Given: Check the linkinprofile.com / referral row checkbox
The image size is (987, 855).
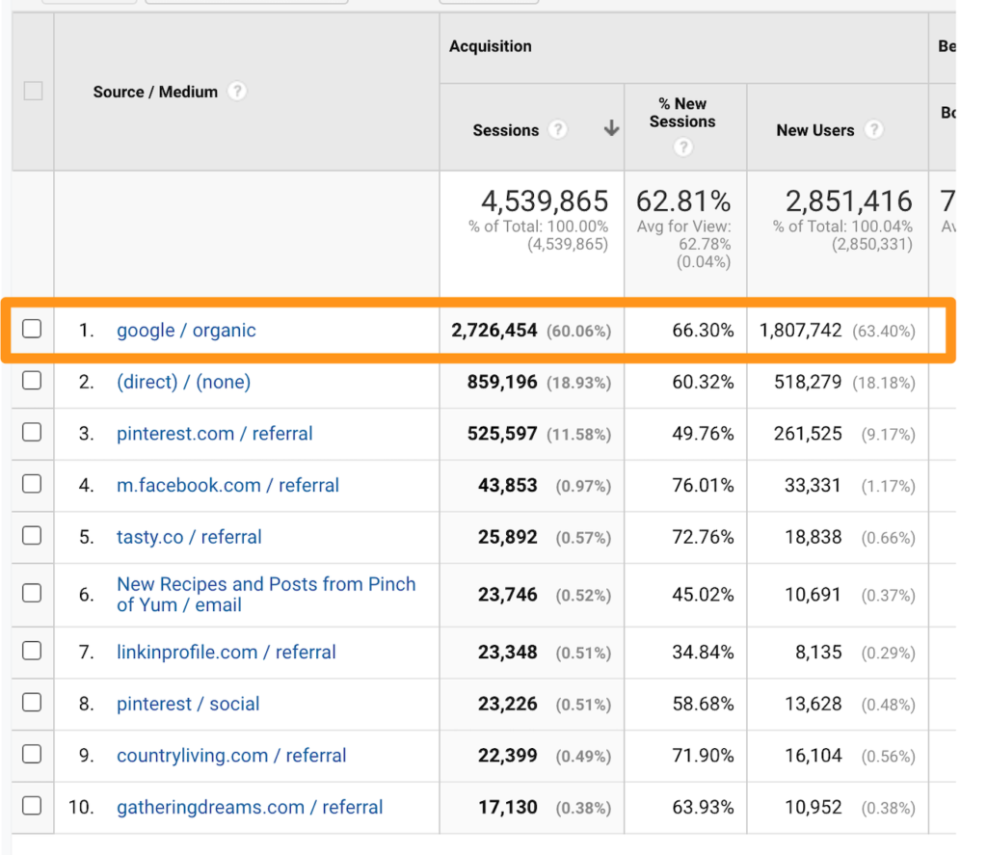Looking at the screenshot, I should (32, 651).
